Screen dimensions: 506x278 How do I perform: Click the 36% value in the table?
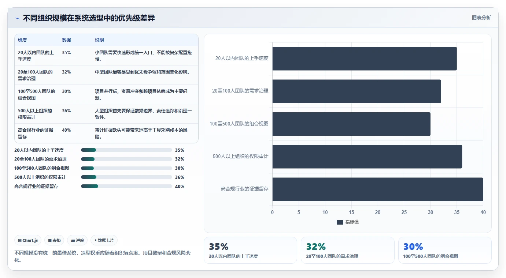[x=66, y=110]
